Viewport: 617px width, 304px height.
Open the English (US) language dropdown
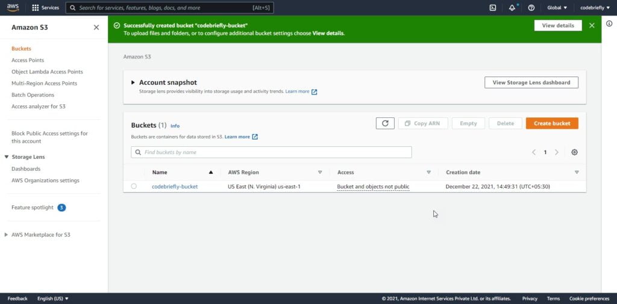pos(53,299)
